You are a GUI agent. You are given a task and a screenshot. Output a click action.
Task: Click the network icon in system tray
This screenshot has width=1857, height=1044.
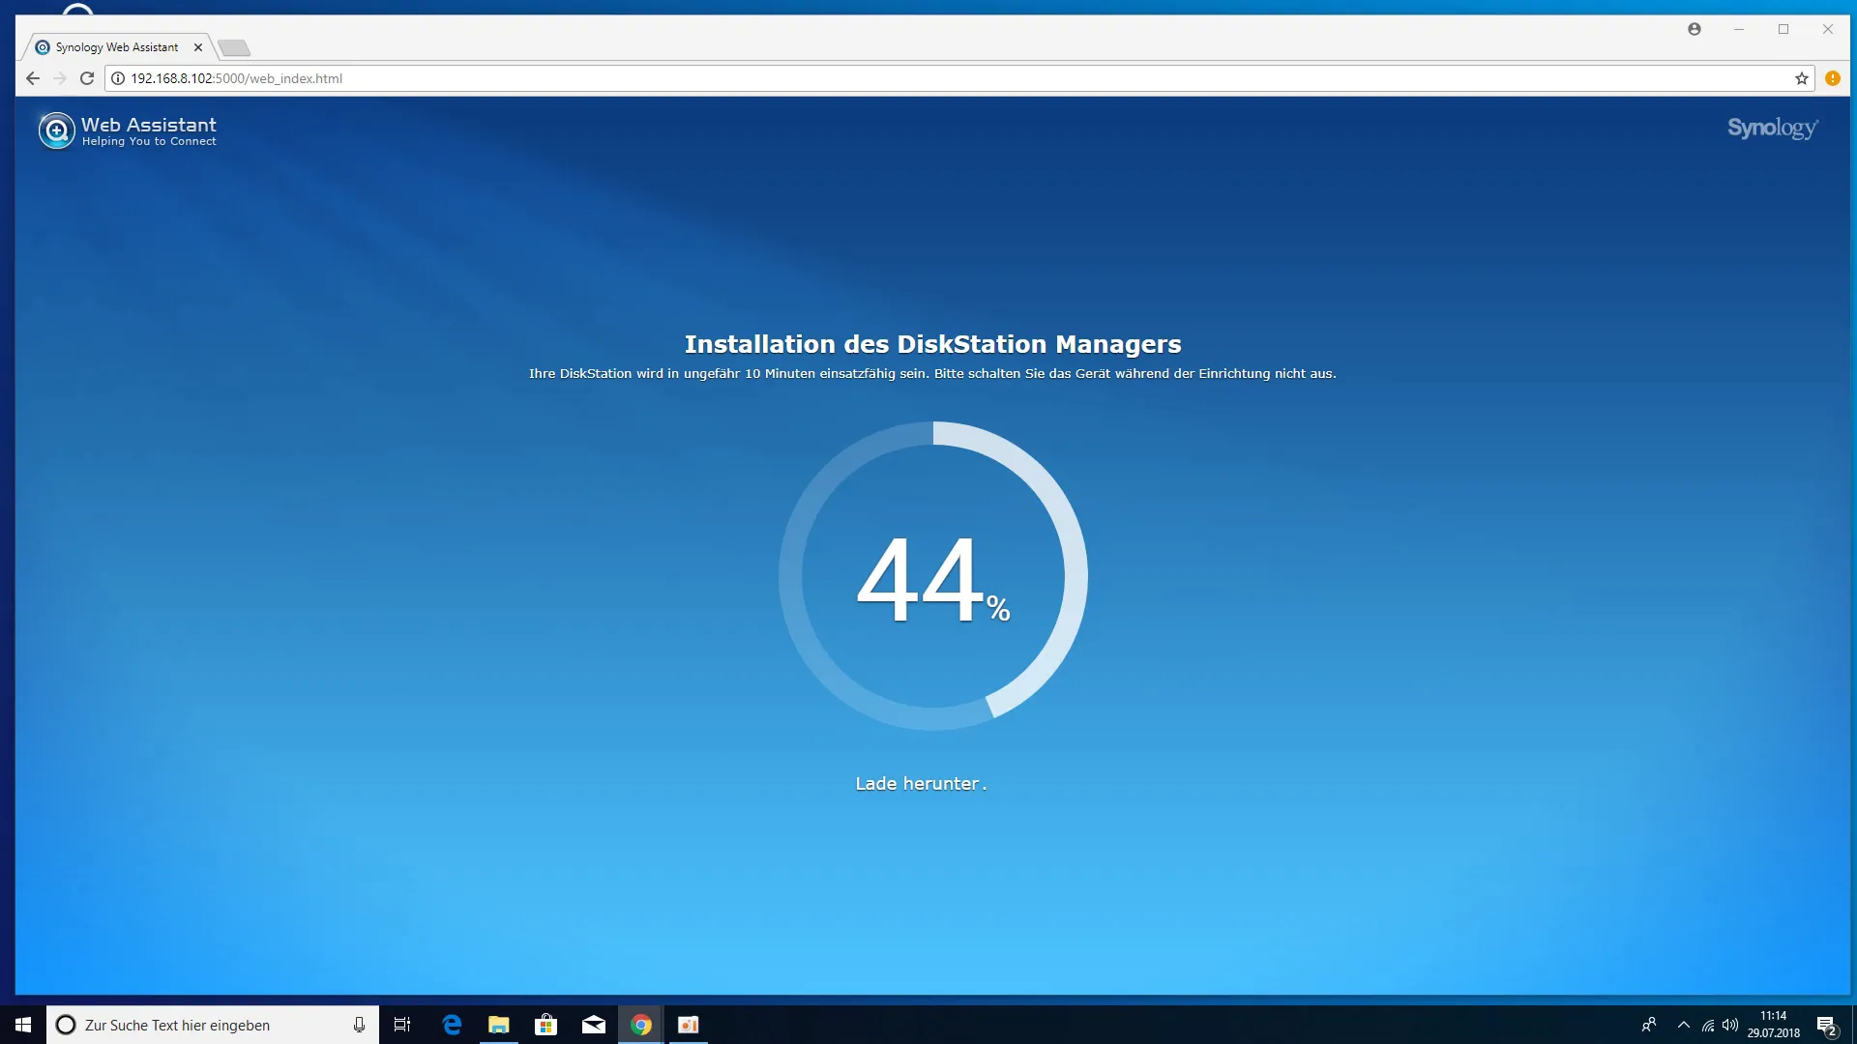1708,1025
